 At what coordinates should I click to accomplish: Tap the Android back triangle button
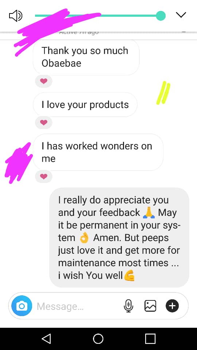click(x=46, y=339)
